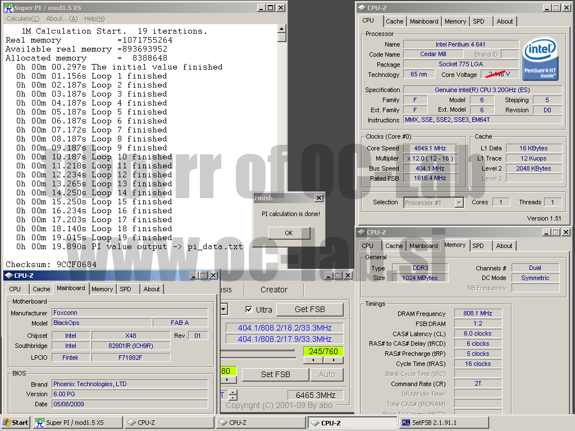Toggle the Ultra checkbox in SetFSB
This screenshot has height=431, width=575.
[x=249, y=309]
